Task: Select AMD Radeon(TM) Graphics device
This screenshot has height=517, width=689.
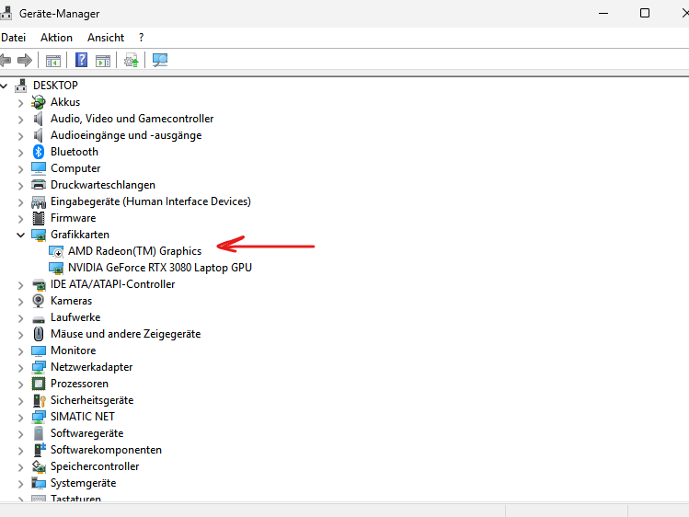Action: click(134, 251)
